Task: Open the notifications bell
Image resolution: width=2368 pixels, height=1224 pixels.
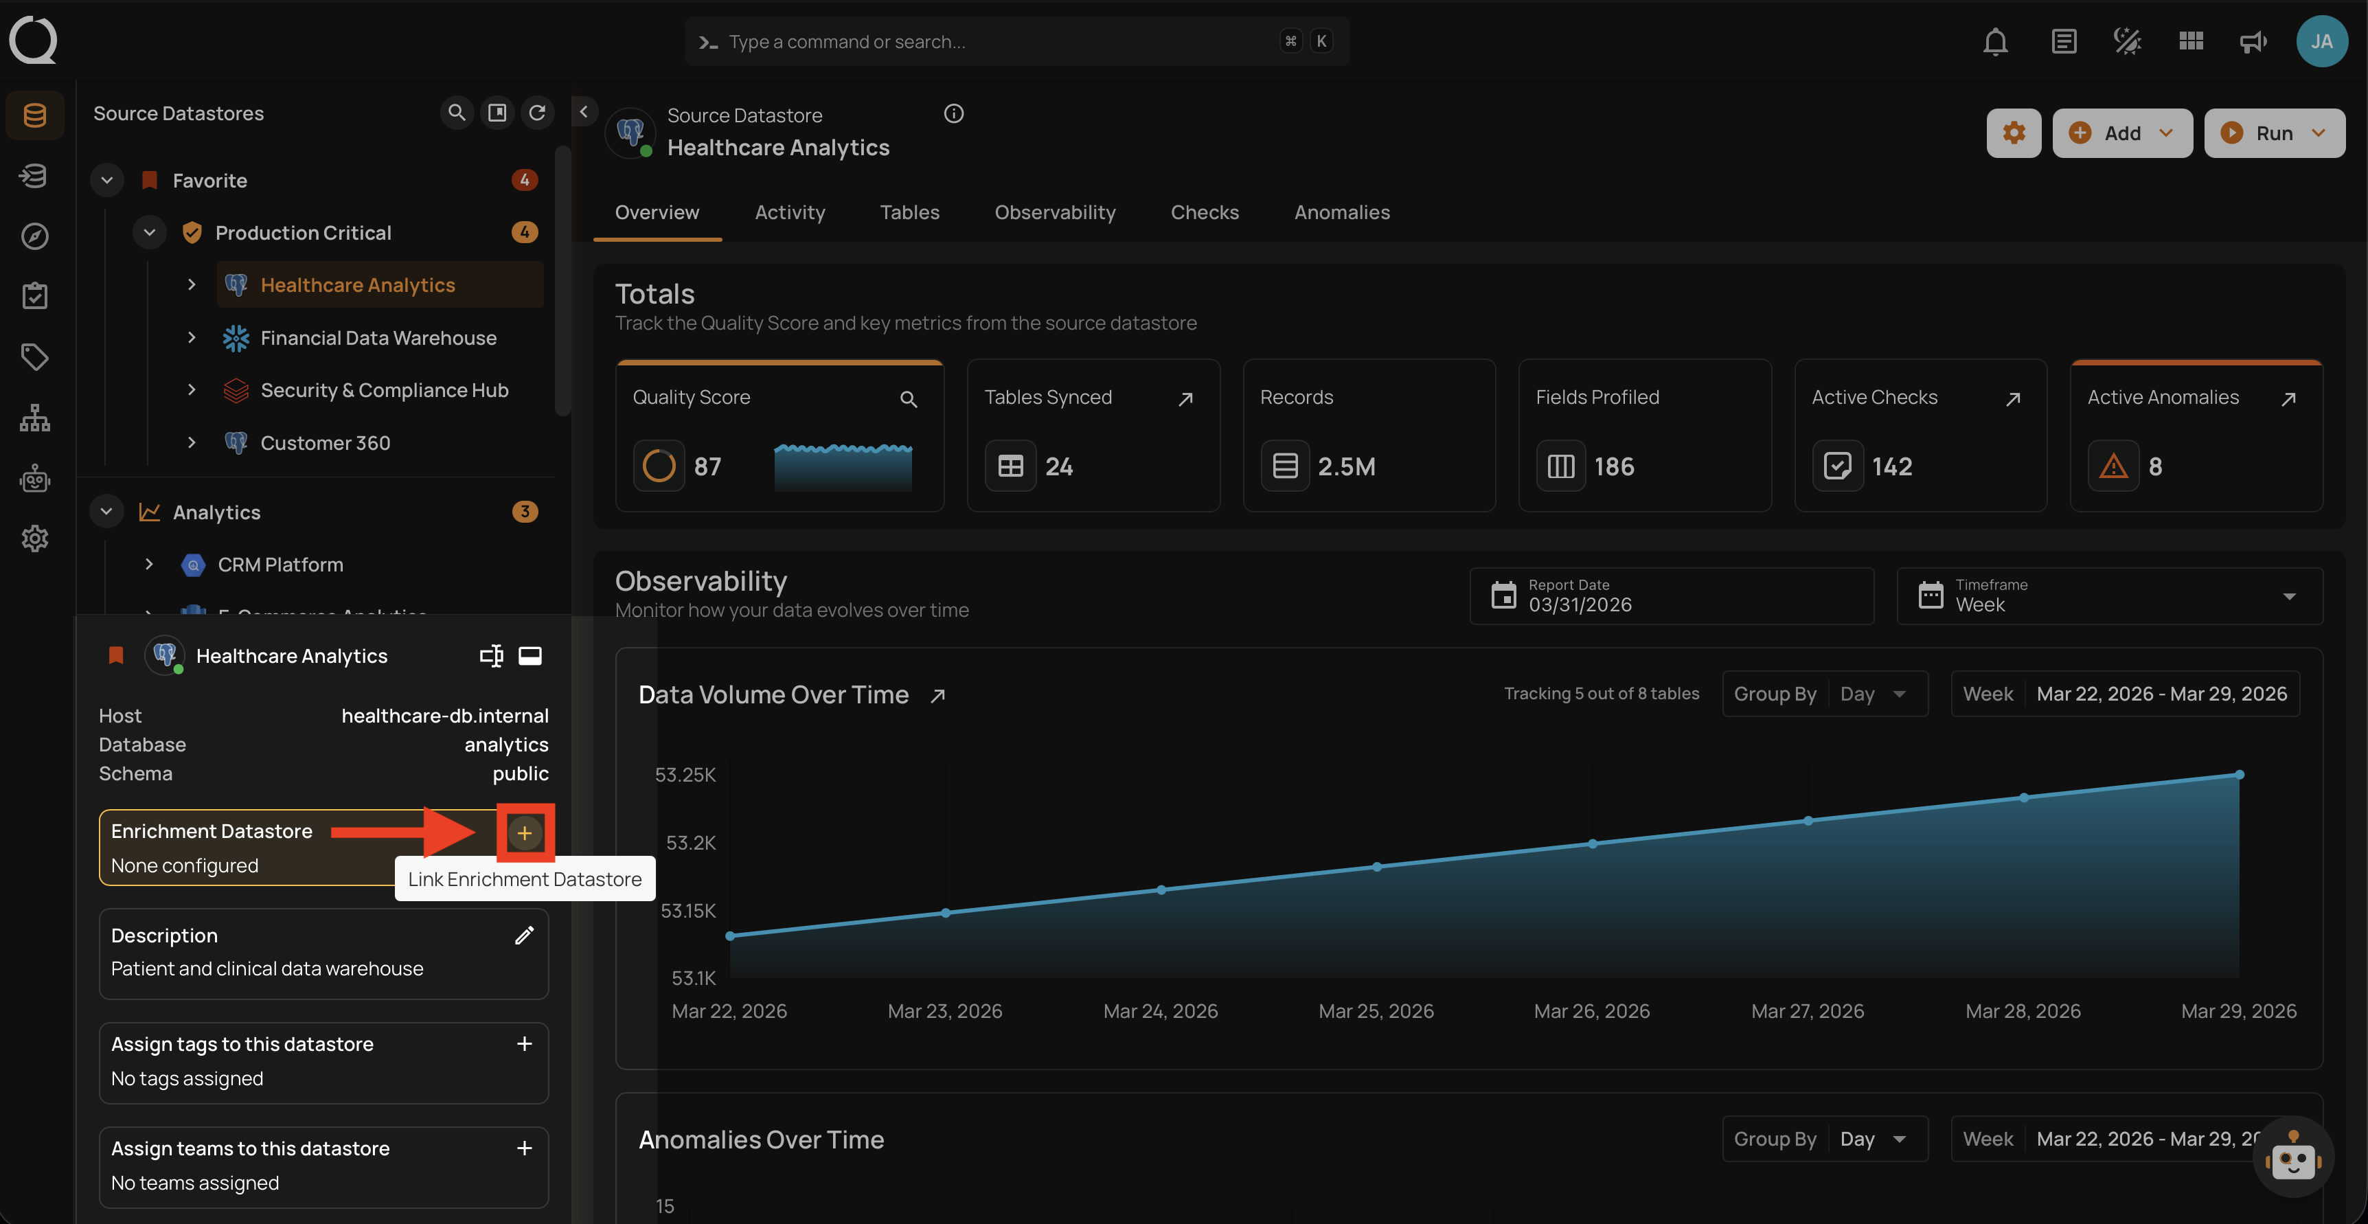Action: coord(1995,41)
